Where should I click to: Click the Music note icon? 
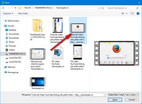click(x=7, y=42)
